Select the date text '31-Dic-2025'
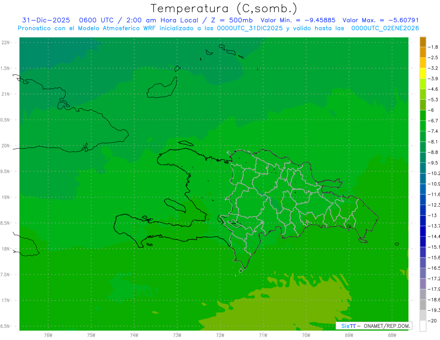The width and height of the screenshot is (440, 340). (x=46, y=20)
